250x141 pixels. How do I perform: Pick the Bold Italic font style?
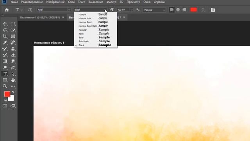coord(95,41)
